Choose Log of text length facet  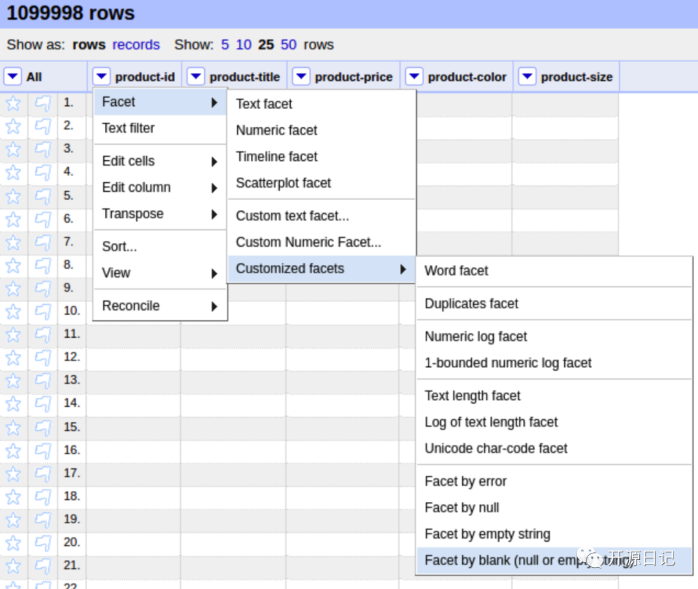click(555, 422)
